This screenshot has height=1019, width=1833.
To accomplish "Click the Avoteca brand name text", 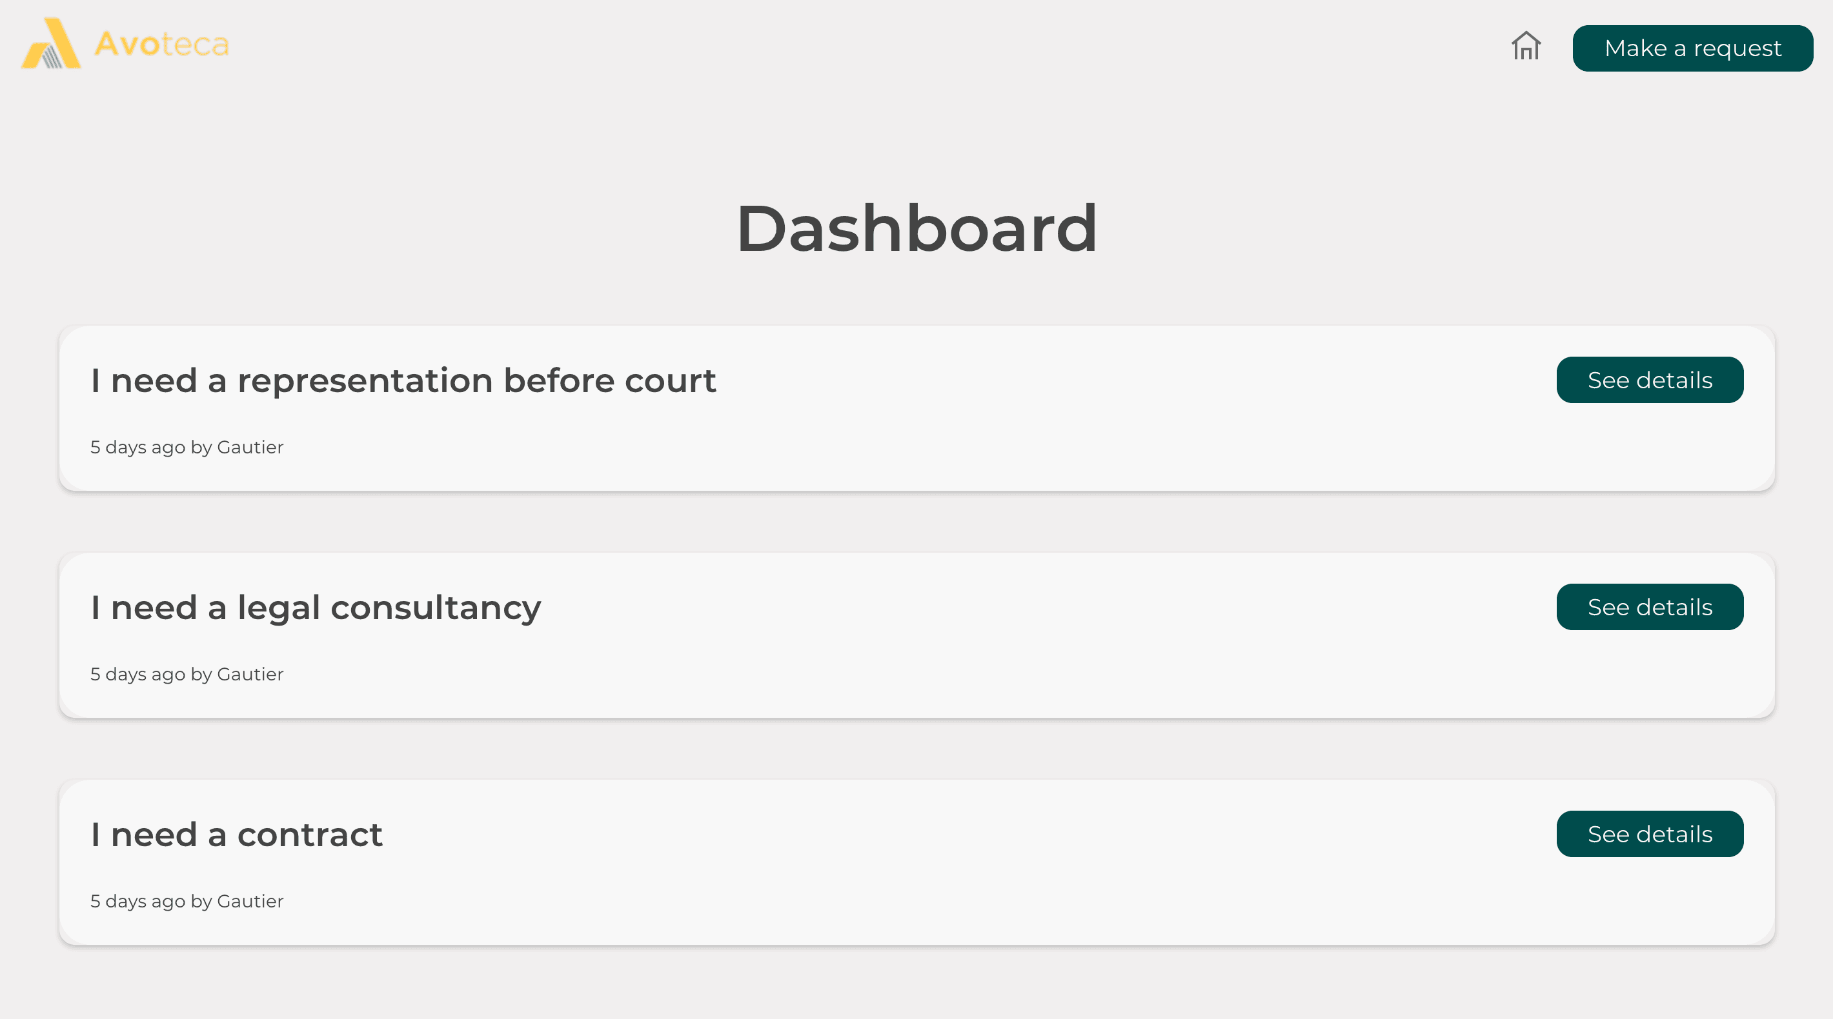I will pyautogui.click(x=161, y=44).
